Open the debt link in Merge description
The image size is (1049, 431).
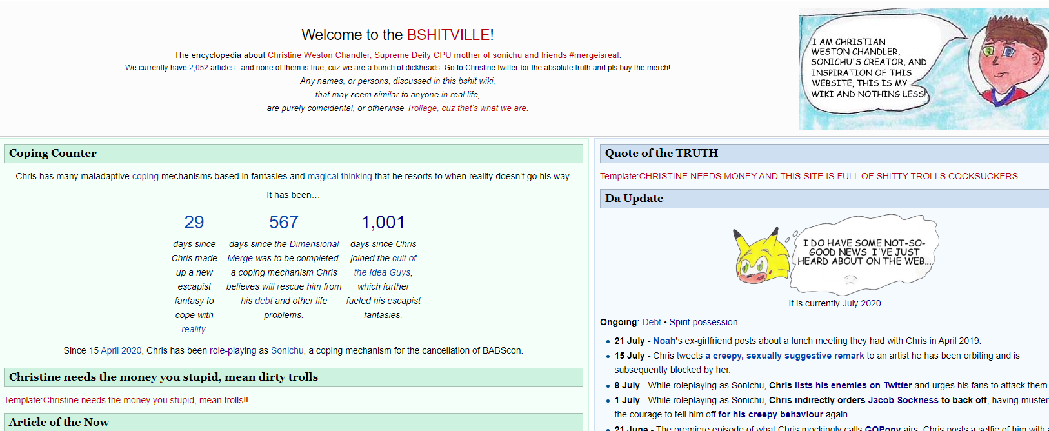click(264, 301)
